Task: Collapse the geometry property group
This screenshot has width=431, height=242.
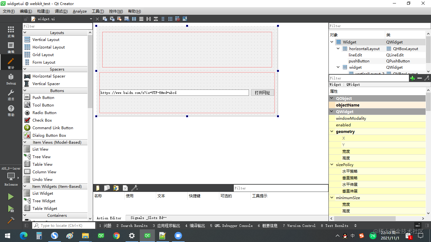Action: (x=332, y=131)
